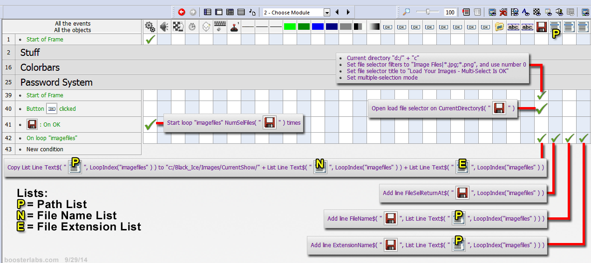Click the zoom level slider handle

434,13
